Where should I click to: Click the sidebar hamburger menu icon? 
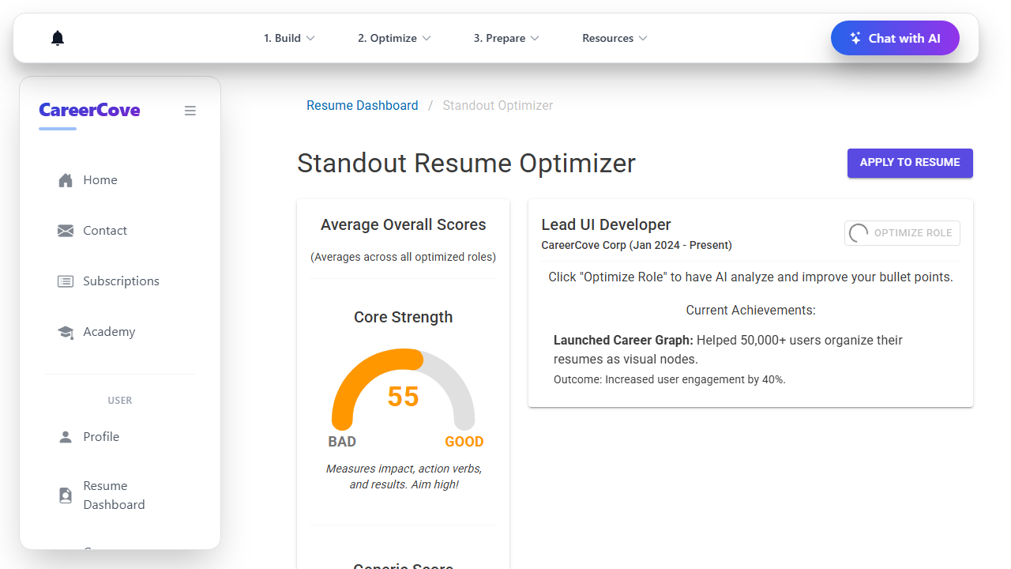190,111
